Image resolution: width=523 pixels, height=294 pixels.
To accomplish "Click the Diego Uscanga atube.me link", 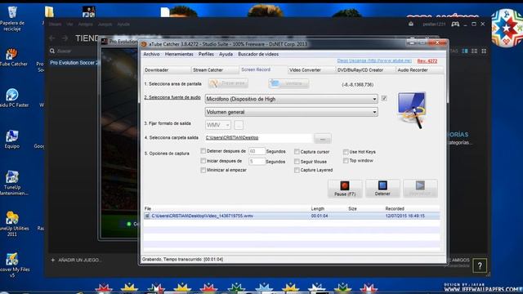I will 374,60.
